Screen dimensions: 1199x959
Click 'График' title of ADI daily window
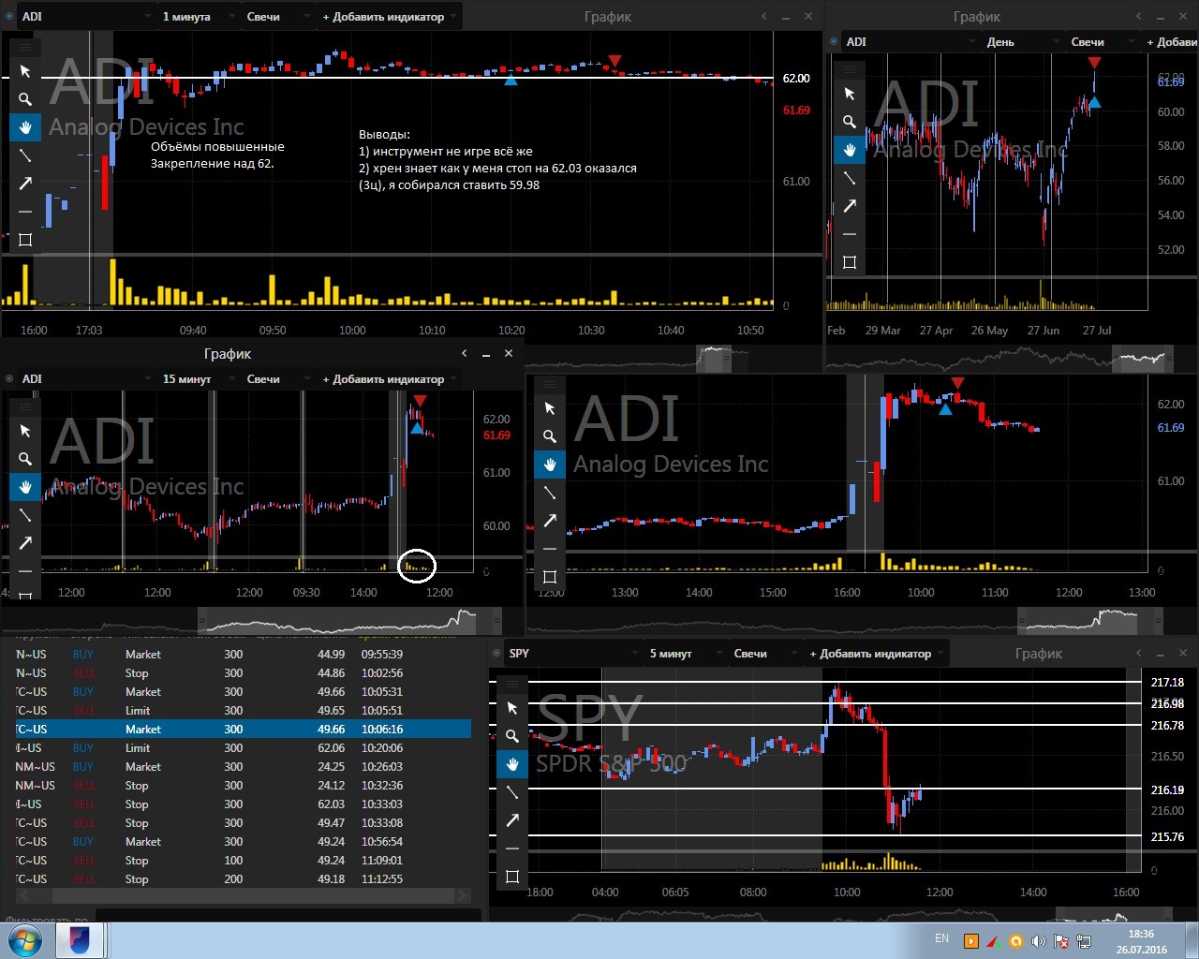tap(977, 16)
